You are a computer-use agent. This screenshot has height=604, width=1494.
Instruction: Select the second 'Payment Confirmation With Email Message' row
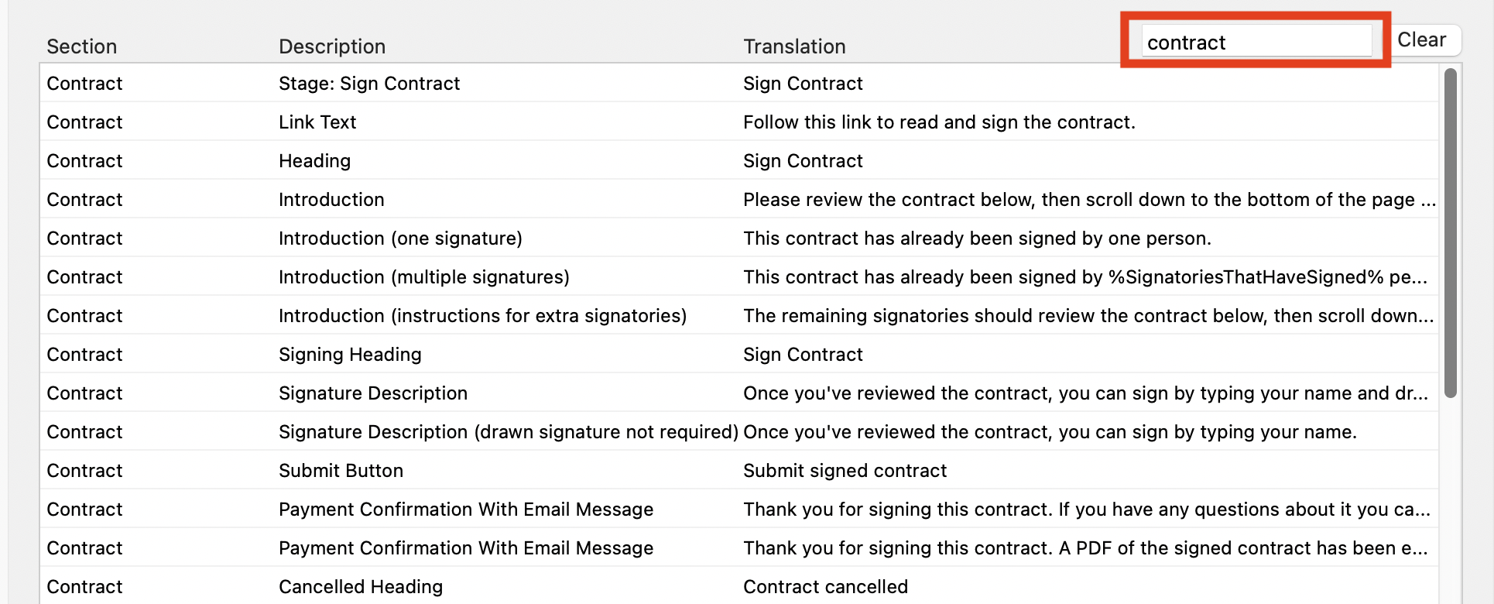tap(464, 547)
